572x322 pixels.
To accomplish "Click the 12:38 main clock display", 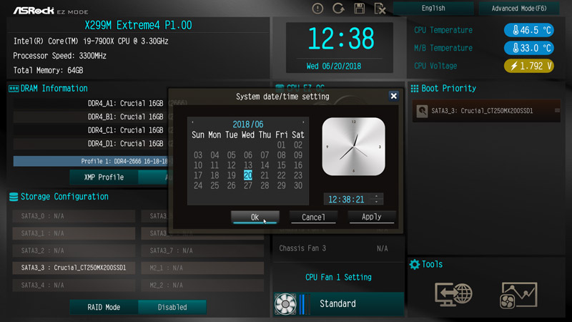I will click(341, 39).
